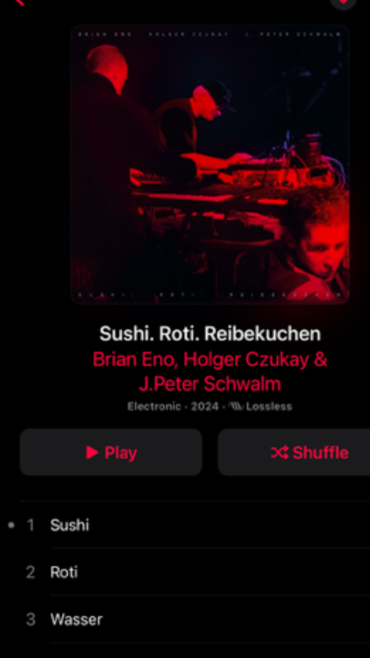Tap the 2024 release year text
Viewport: 370px width, 658px height.
[205, 406]
